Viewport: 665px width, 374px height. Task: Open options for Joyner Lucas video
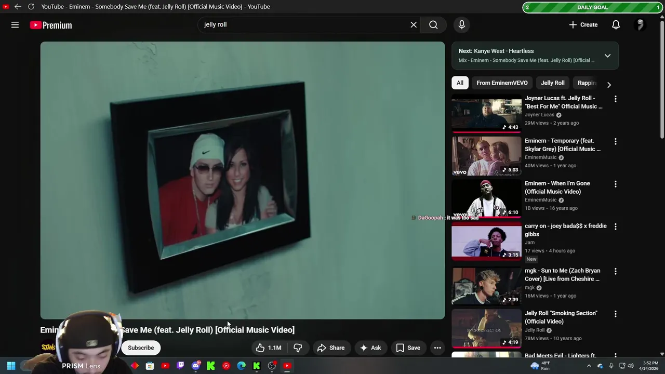[616, 99]
